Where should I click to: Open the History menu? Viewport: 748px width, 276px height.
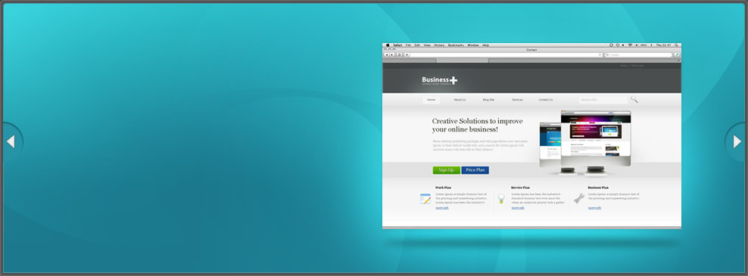point(439,45)
